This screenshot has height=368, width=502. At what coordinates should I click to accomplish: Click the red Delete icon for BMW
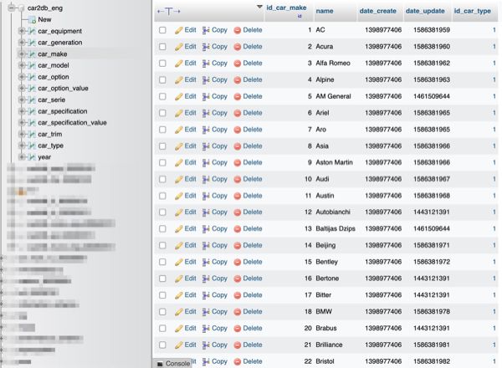tap(238, 312)
